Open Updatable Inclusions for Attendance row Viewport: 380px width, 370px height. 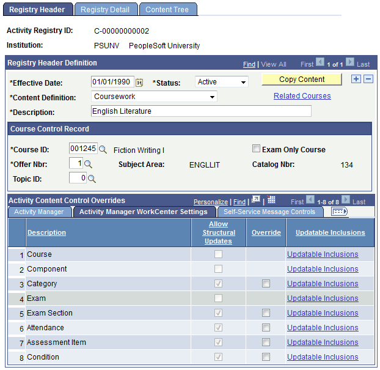pyautogui.click(x=323, y=328)
